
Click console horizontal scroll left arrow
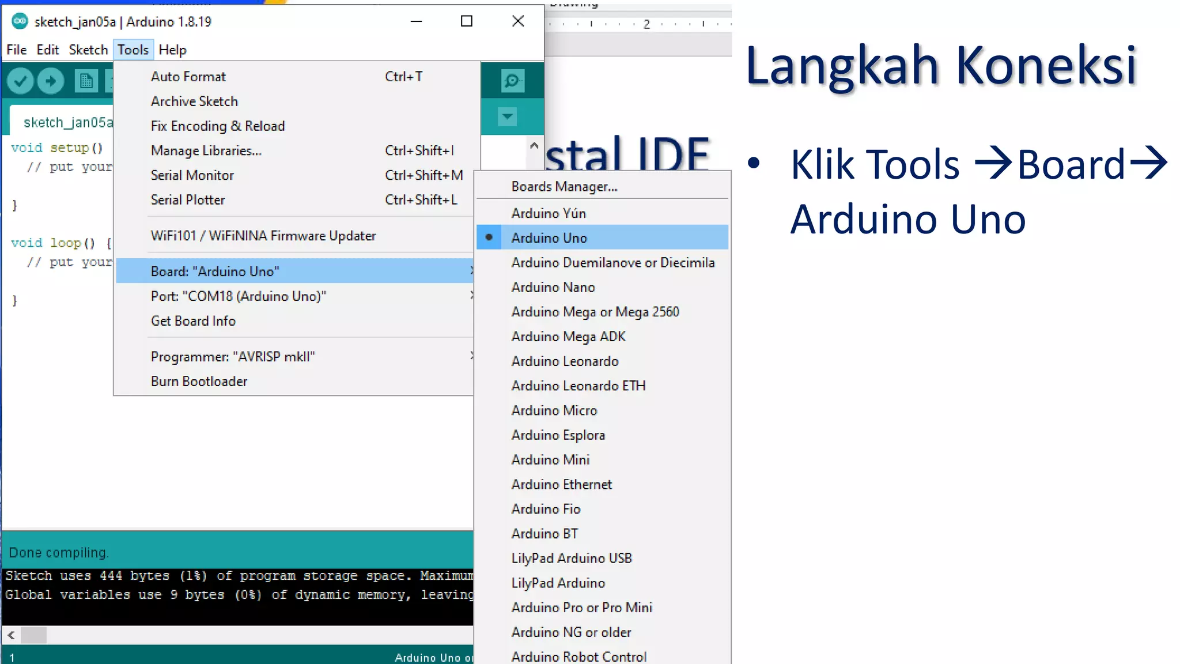click(x=11, y=635)
